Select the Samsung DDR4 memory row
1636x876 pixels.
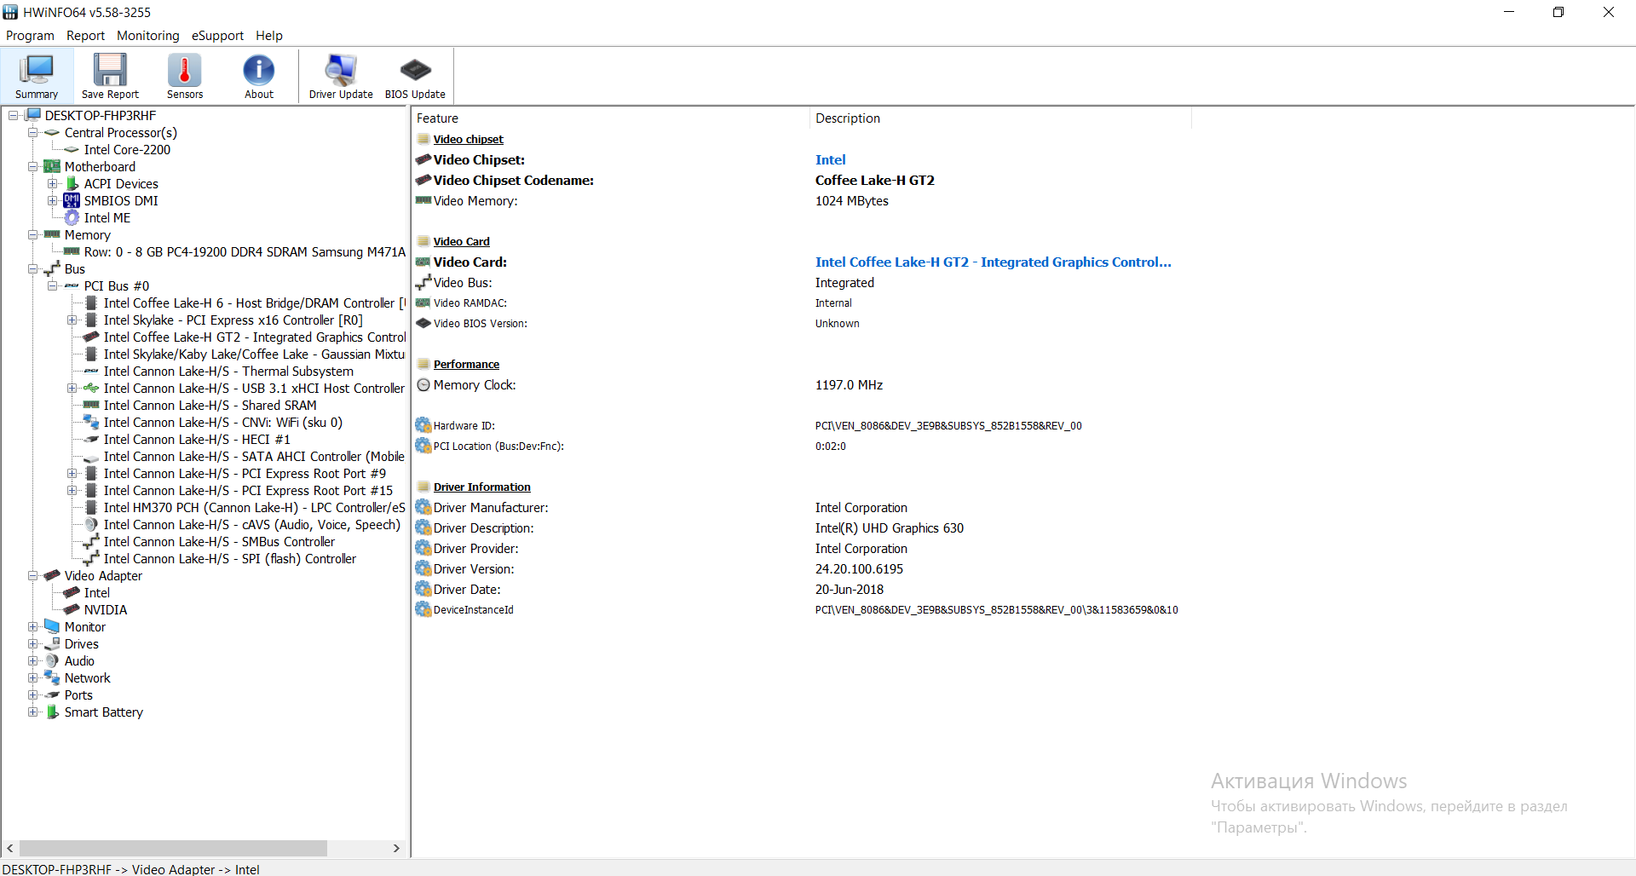point(245,251)
